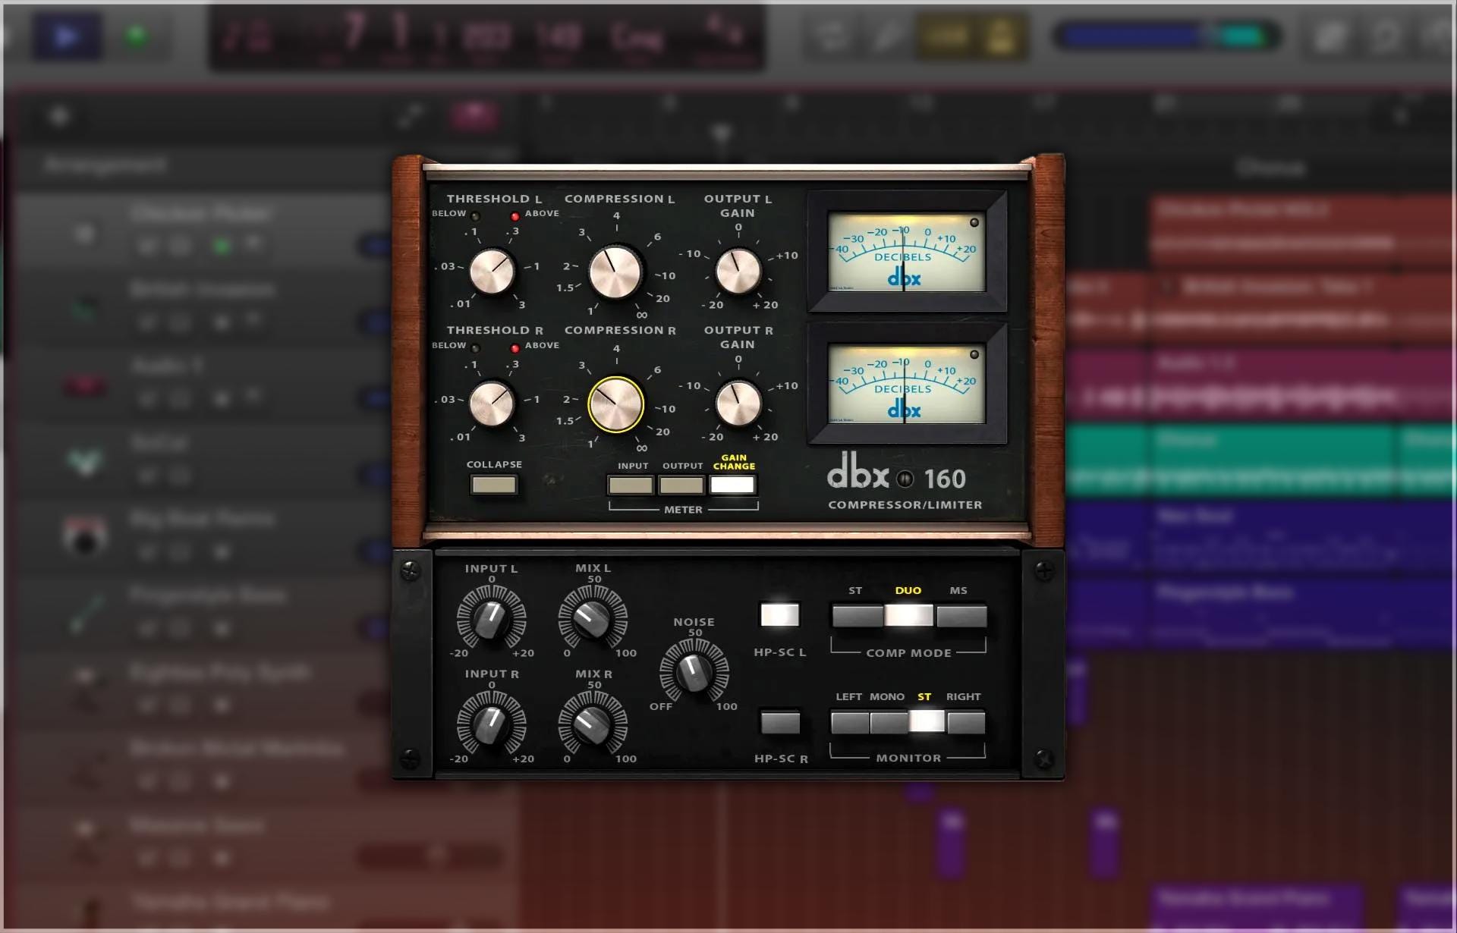Click the green Record button in transport

click(137, 36)
